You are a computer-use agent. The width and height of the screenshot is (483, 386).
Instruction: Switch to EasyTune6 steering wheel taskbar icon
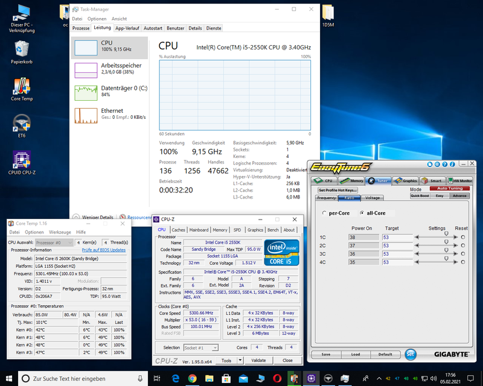(328, 378)
